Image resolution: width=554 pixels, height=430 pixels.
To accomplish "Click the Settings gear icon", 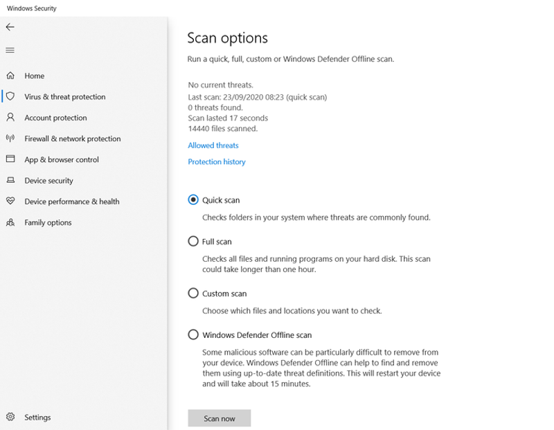I will (10, 417).
